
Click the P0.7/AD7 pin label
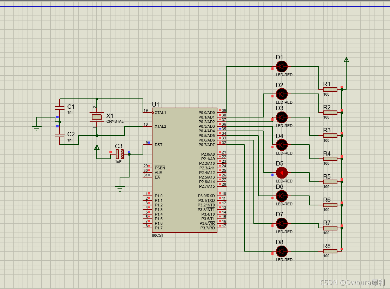(x=206, y=145)
